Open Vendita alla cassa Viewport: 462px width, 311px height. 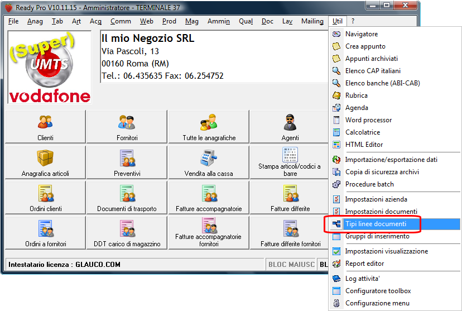pos(209,162)
